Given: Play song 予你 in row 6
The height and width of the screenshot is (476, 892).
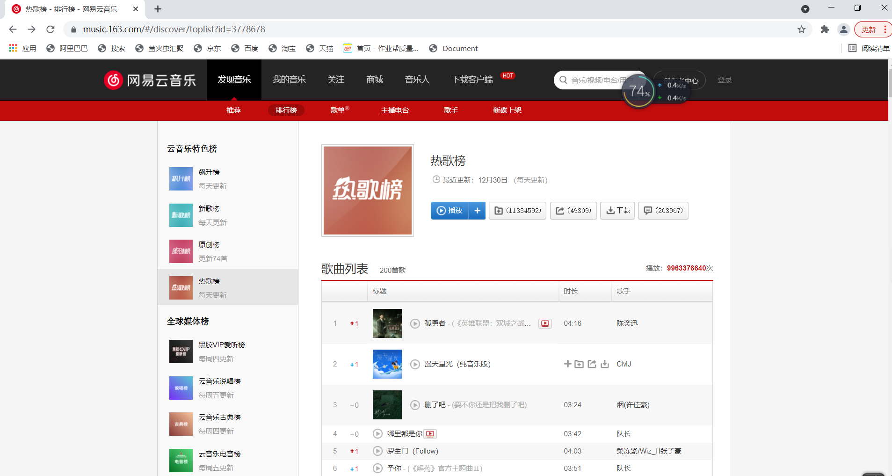Looking at the screenshot, I should 377,469.
